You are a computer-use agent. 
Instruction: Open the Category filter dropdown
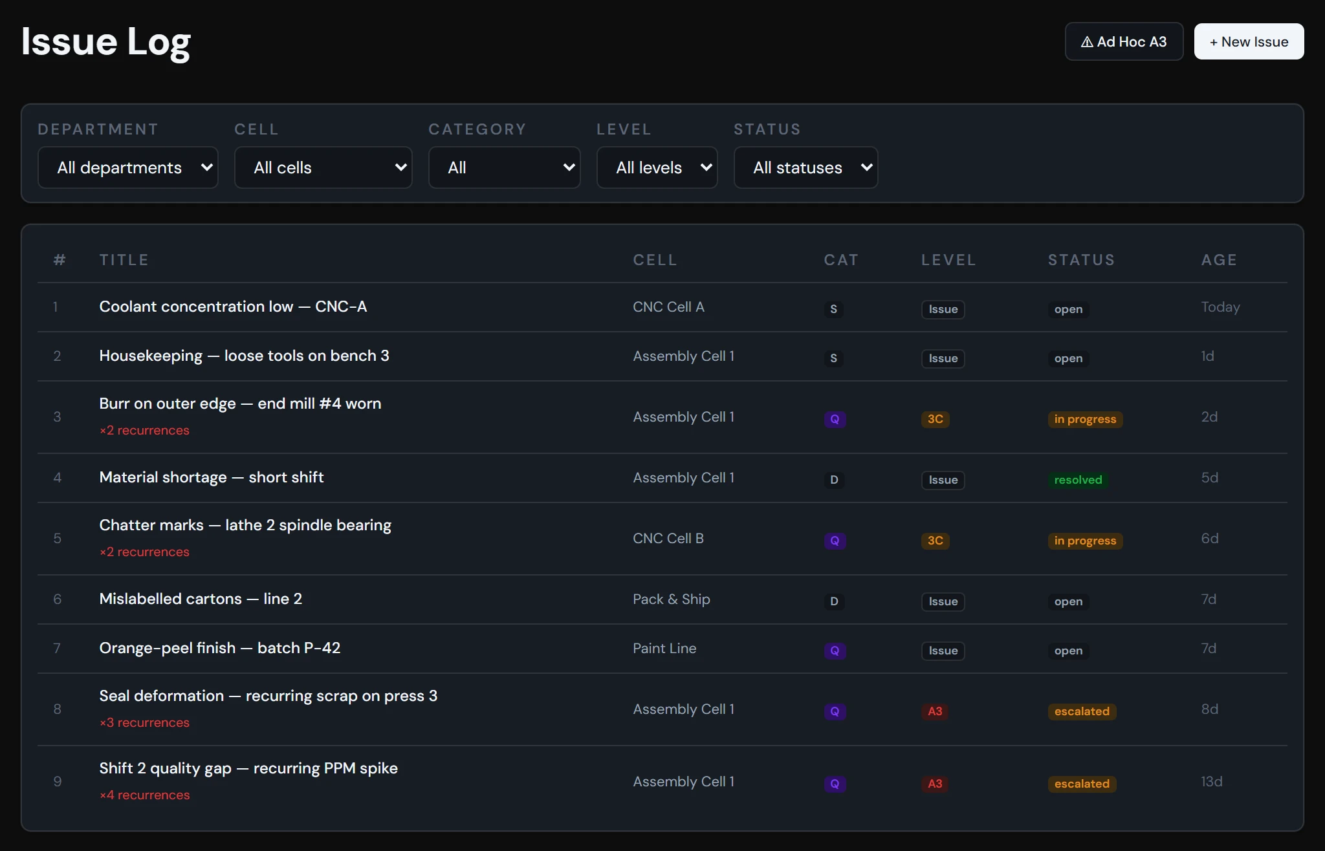pyautogui.click(x=504, y=167)
